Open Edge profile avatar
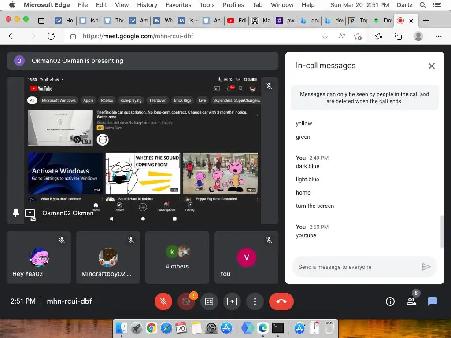This screenshot has width=451, height=338. (418, 36)
